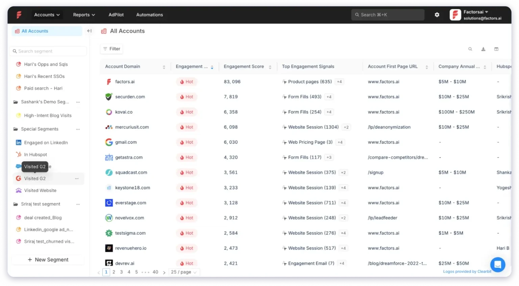Open the Automations section

tap(149, 15)
